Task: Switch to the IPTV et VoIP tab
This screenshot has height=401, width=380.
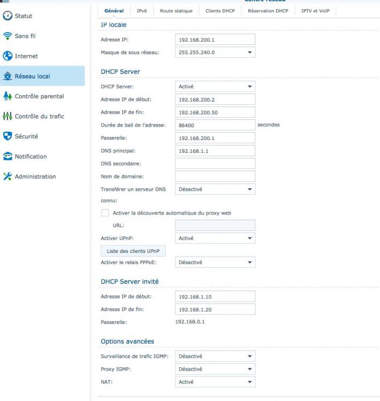Action: [315, 11]
